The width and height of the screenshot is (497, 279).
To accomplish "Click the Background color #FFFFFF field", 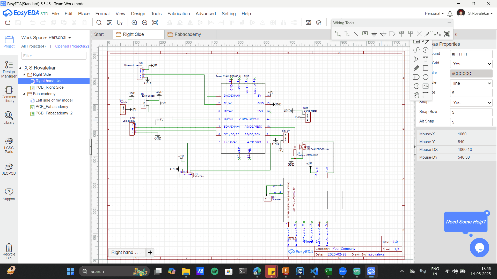I will pos(471,54).
